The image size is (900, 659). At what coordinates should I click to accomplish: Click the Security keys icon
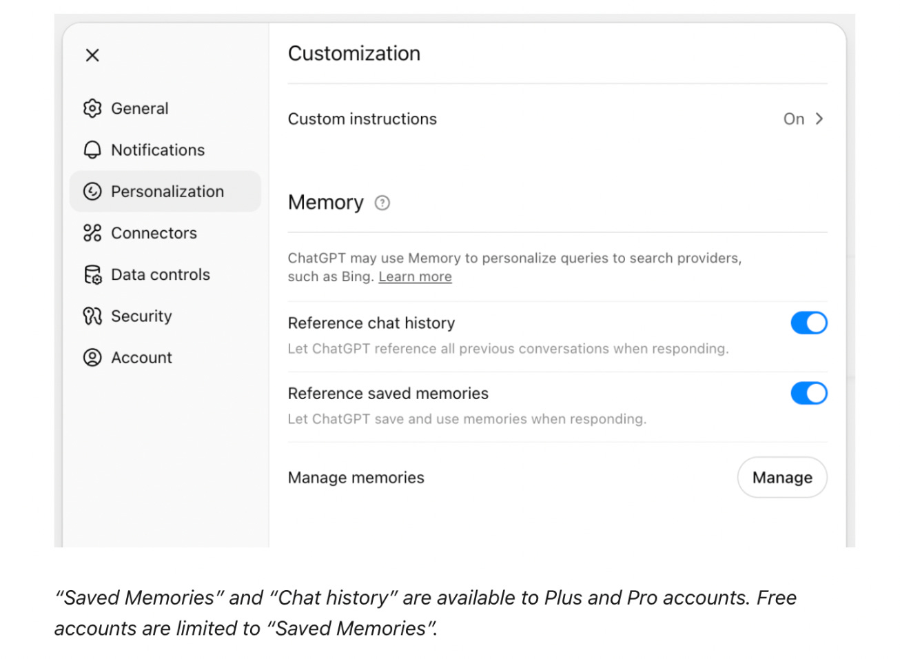(x=92, y=316)
